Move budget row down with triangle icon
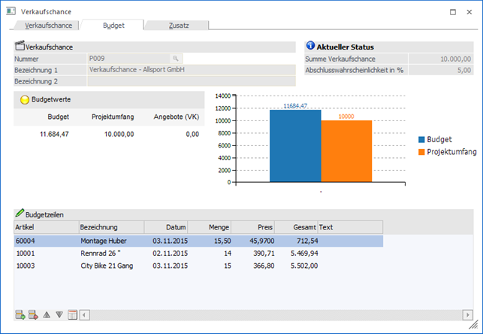This screenshot has height=334, width=483. (x=59, y=314)
